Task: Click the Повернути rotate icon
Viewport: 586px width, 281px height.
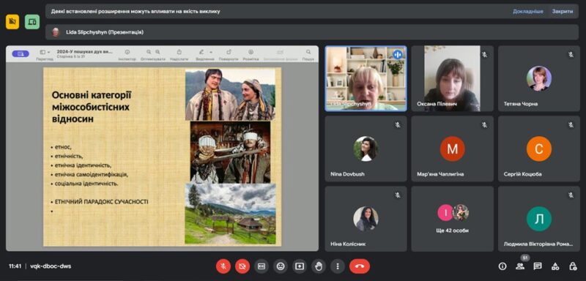Action: pos(229,52)
